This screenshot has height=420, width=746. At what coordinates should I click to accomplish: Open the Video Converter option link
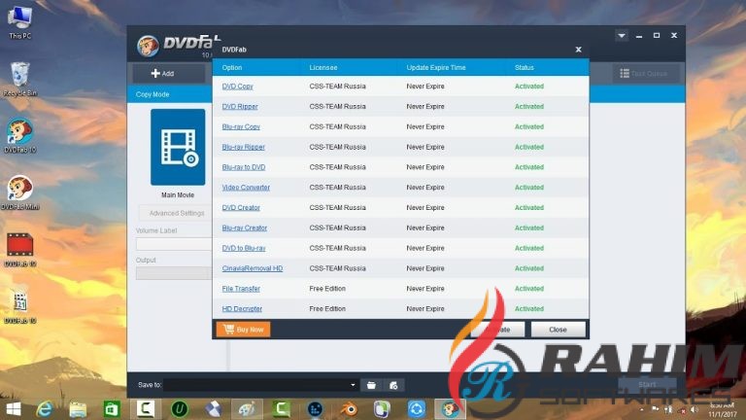point(246,188)
